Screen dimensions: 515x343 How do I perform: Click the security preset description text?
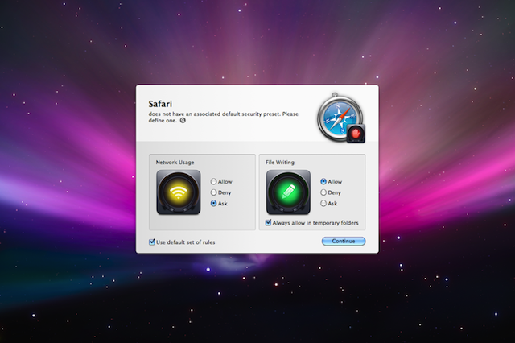223,114
